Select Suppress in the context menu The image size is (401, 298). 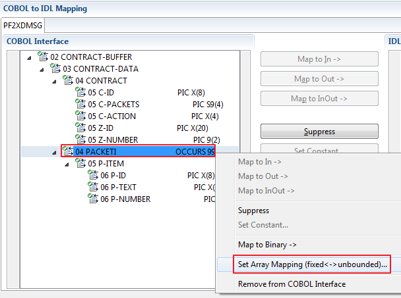pyautogui.click(x=253, y=211)
